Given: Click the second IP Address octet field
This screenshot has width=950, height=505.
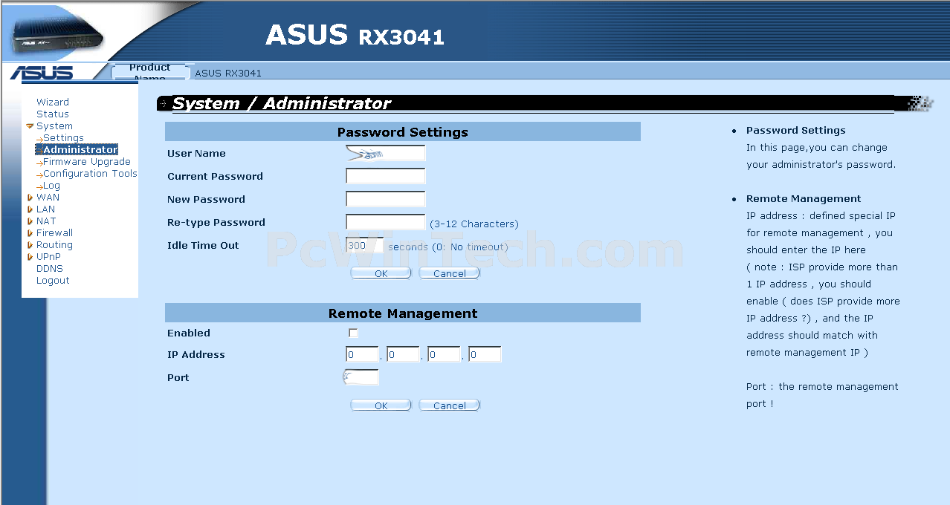Looking at the screenshot, I should click(403, 354).
